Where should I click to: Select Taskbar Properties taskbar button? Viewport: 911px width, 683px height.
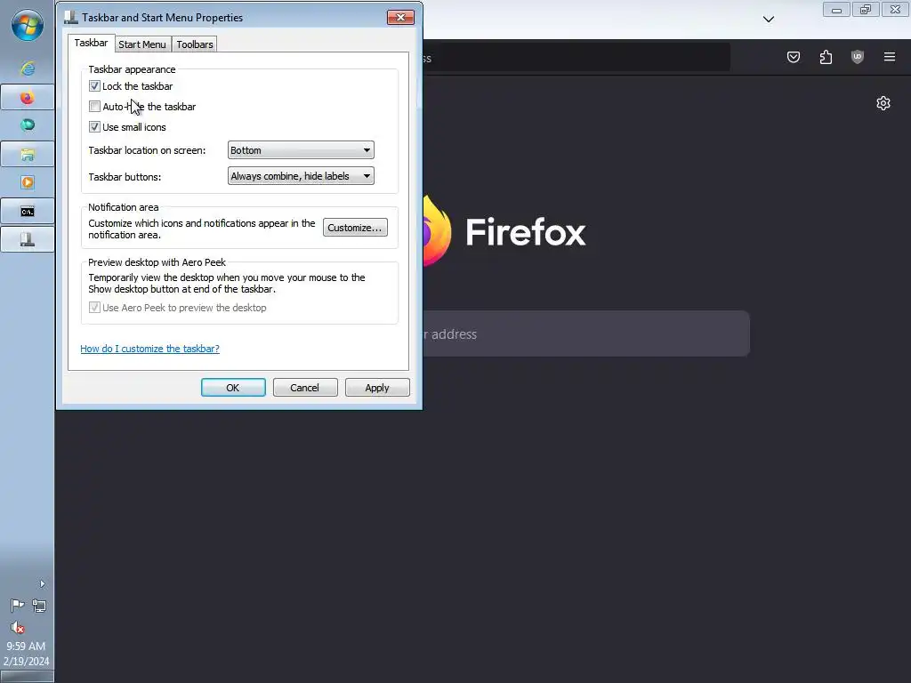tap(28, 239)
